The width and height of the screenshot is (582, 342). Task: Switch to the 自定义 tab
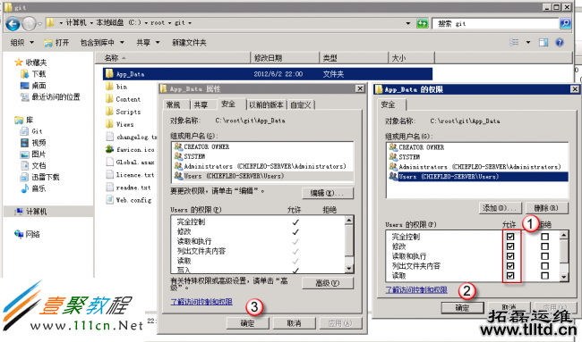301,105
